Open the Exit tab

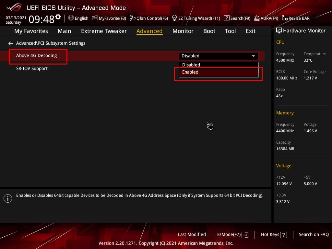point(251,31)
